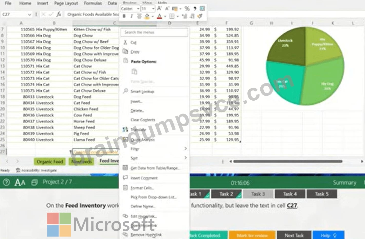Screen dimensions: 365x239
Task: Click the increase font size icon
Action: 159,9
